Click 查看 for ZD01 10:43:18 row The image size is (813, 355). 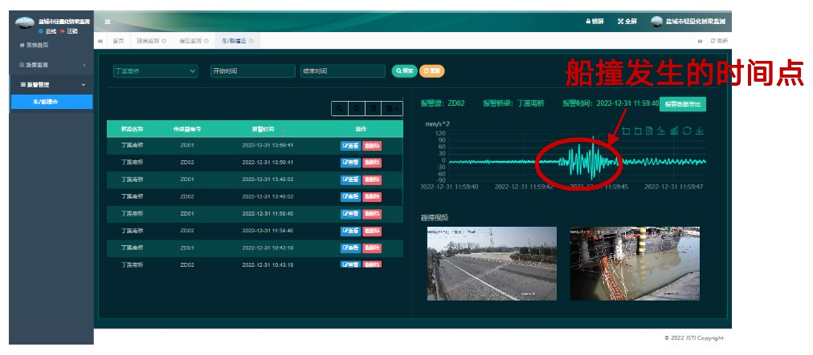point(350,248)
